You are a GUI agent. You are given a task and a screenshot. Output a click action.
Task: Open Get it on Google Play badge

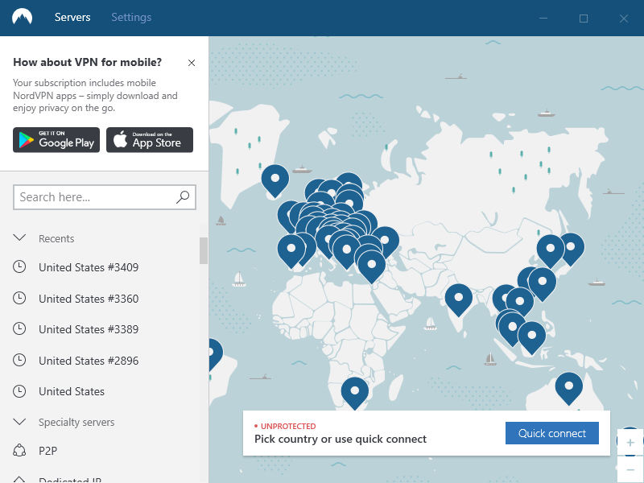point(56,140)
